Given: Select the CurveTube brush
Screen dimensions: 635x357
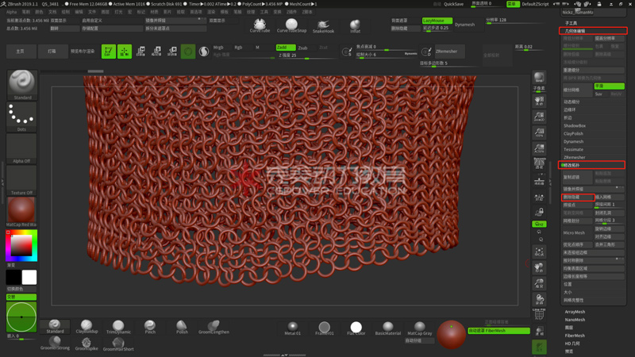Looking at the screenshot, I should pos(260,25).
